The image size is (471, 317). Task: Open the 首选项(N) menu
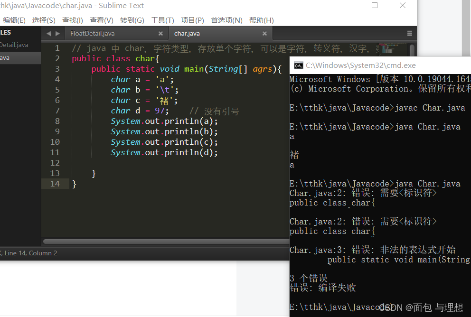click(x=226, y=20)
